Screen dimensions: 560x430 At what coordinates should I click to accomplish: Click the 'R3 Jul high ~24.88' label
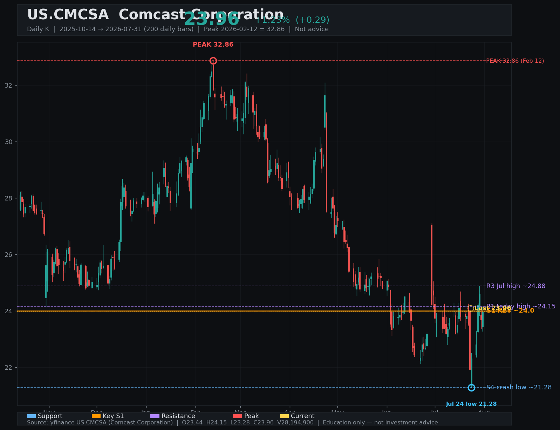click(516, 286)
